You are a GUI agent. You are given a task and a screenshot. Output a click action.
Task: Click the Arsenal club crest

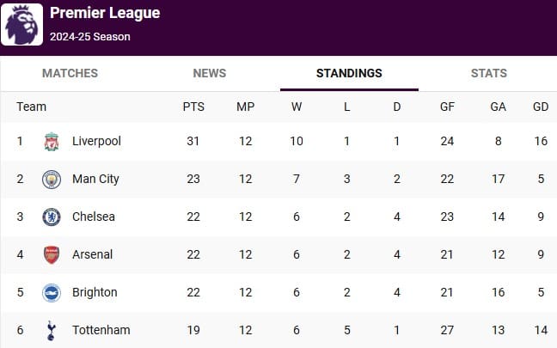(52, 255)
